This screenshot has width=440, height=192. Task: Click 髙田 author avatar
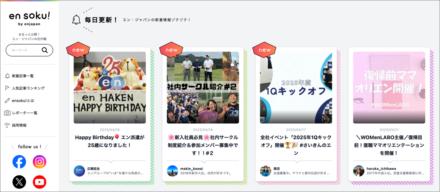click(266, 171)
